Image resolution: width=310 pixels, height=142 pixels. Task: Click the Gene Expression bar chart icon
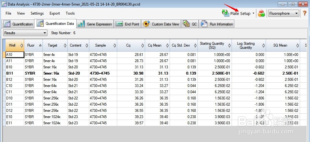[81, 24]
